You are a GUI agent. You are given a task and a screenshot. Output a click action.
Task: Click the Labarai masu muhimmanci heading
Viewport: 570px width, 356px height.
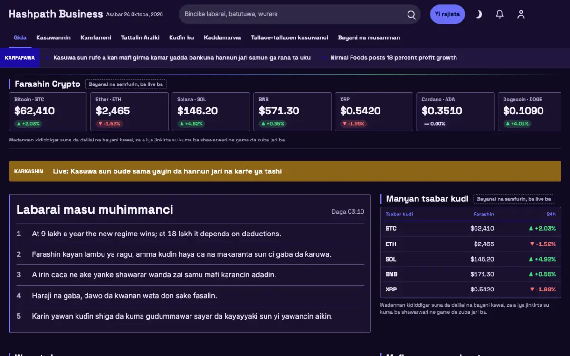pos(95,209)
